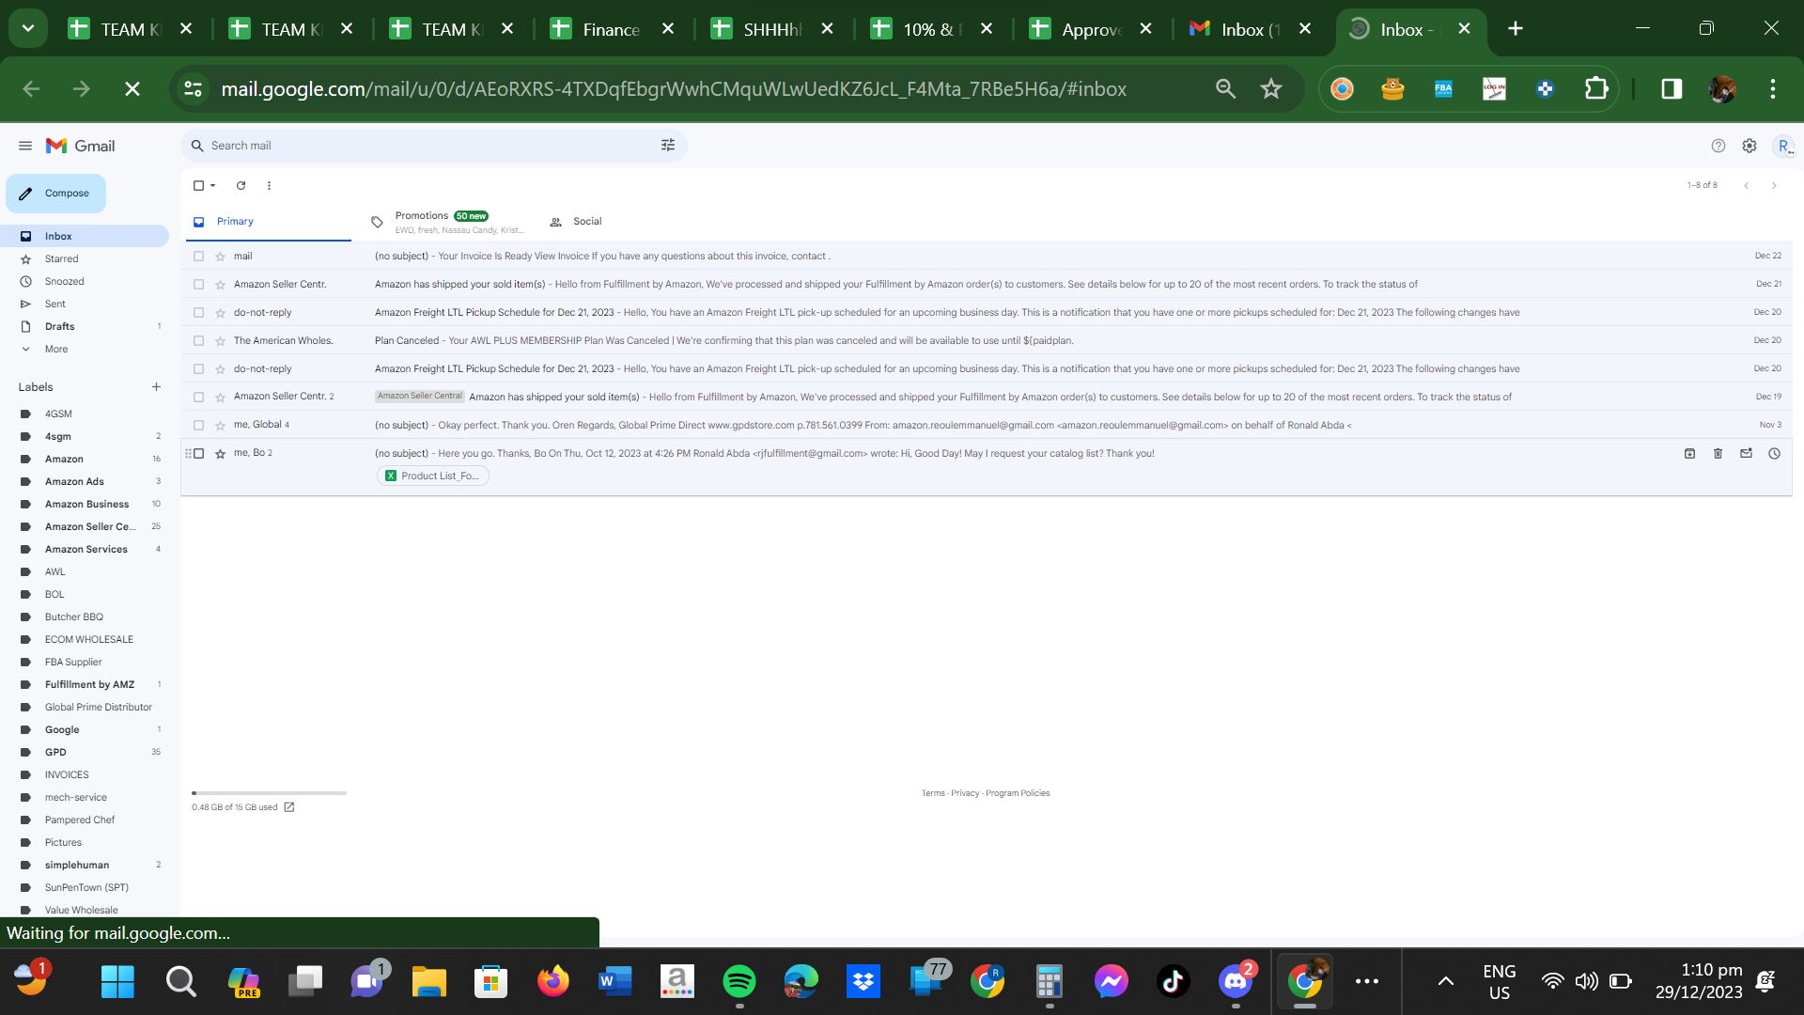Open storage management external link icon
This screenshot has width=1804, height=1015.
click(x=289, y=807)
